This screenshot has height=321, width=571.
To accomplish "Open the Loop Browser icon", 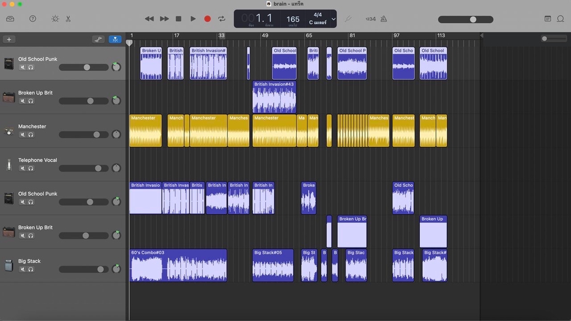I will click(560, 18).
